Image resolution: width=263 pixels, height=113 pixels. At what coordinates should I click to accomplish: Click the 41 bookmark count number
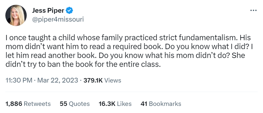coord(144,104)
